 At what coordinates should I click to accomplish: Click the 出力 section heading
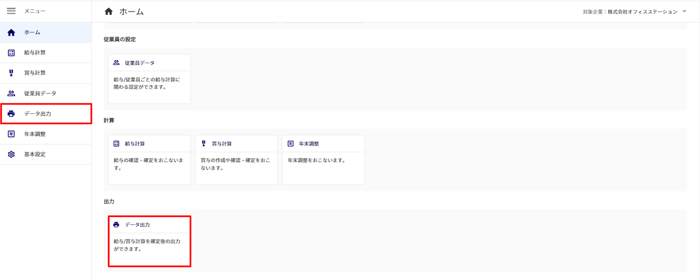109,201
